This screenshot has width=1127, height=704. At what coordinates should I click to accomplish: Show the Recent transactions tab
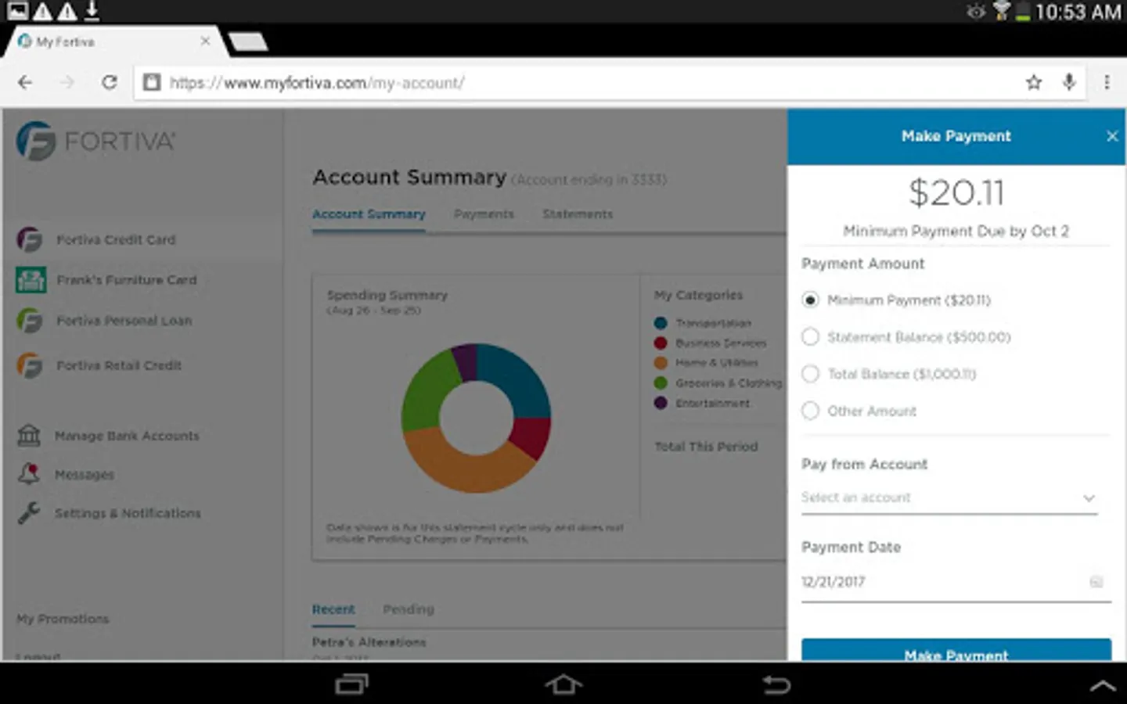click(333, 609)
